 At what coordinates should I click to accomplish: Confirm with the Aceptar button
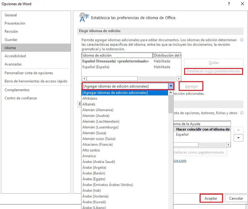click(x=211, y=198)
